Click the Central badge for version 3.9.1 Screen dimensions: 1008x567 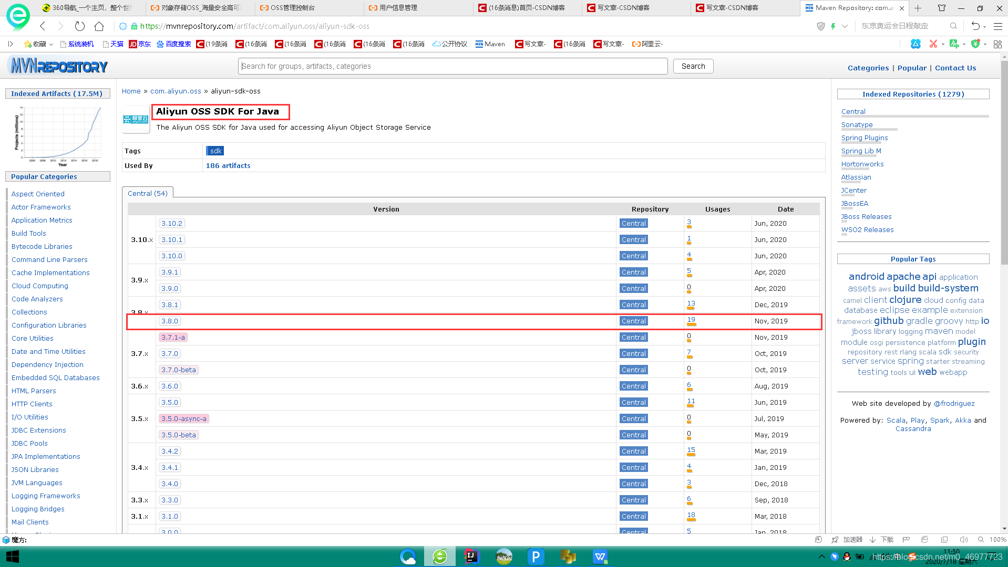[634, 272]
